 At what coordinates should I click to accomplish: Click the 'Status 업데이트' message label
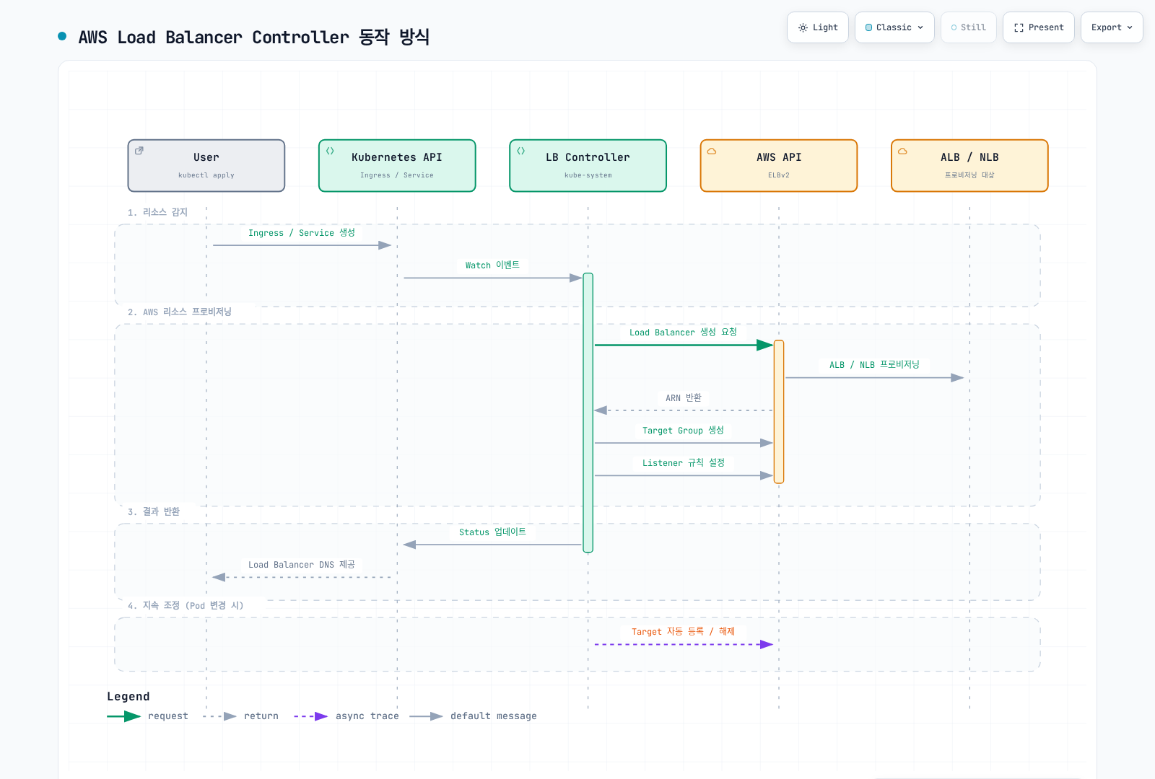[x=492, y=532]
